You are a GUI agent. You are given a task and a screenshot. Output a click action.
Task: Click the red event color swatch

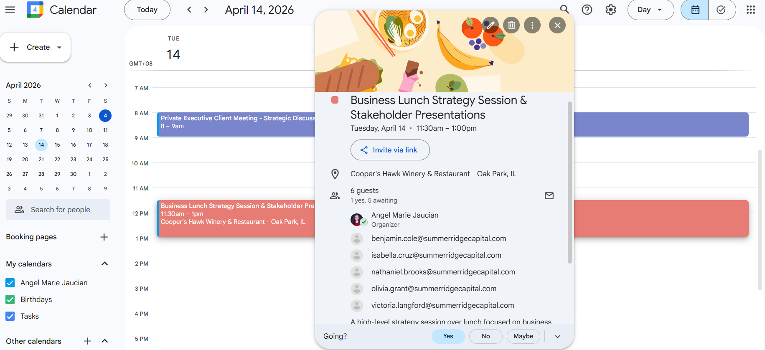click(x=335, y=100)
